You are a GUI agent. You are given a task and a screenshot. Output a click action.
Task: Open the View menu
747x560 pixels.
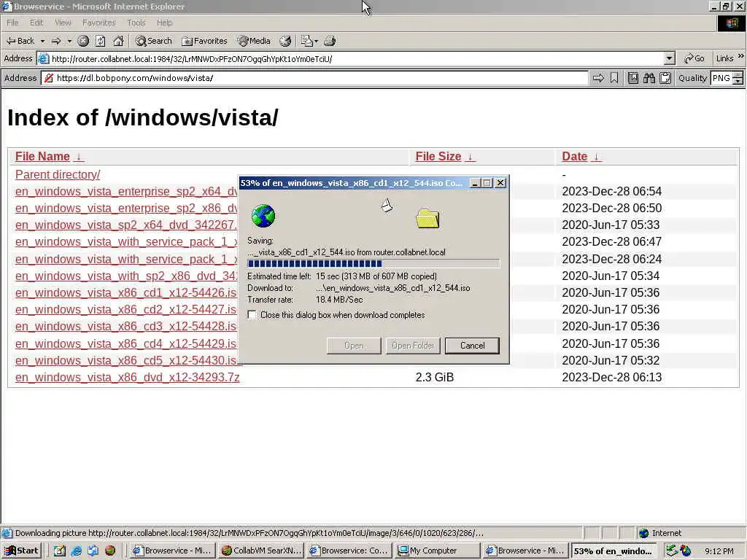(63, 23)
